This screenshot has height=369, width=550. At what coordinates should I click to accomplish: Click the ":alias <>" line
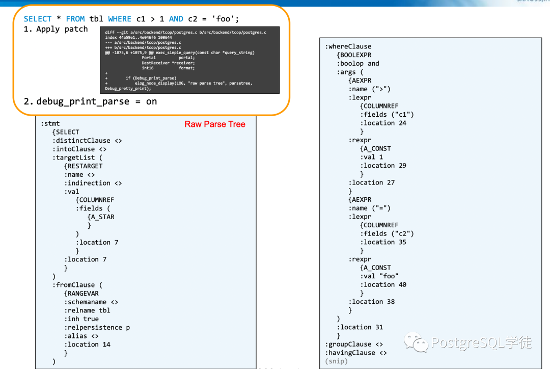[81, 336]
